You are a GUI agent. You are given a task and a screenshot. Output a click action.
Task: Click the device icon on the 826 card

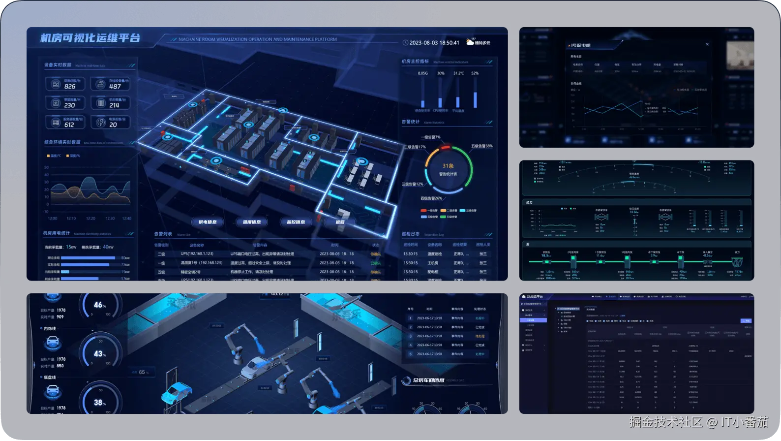coord(56,84)
